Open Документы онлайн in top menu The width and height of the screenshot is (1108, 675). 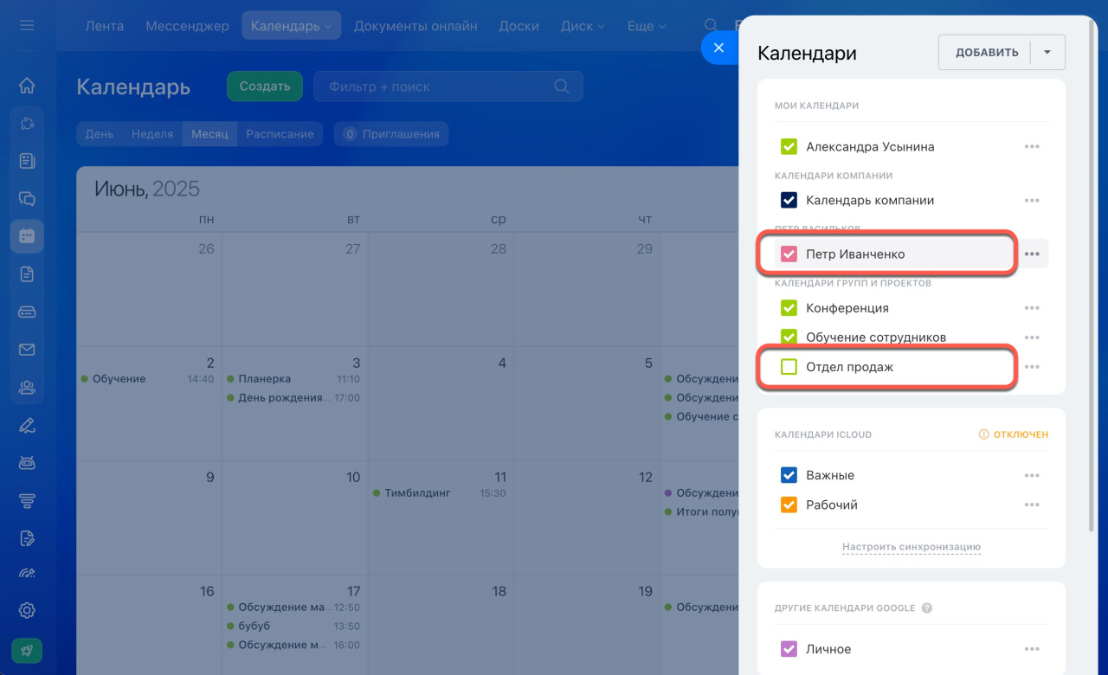point(415,26)
